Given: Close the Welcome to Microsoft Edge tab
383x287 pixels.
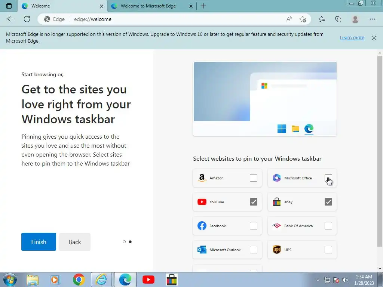Looking at the screenshot, I should pyautogui.click(x=191, y=6).
